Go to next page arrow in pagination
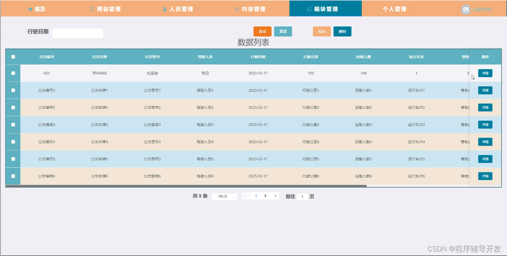This screenshot has height=256, width=507. [x=275, y=196]
